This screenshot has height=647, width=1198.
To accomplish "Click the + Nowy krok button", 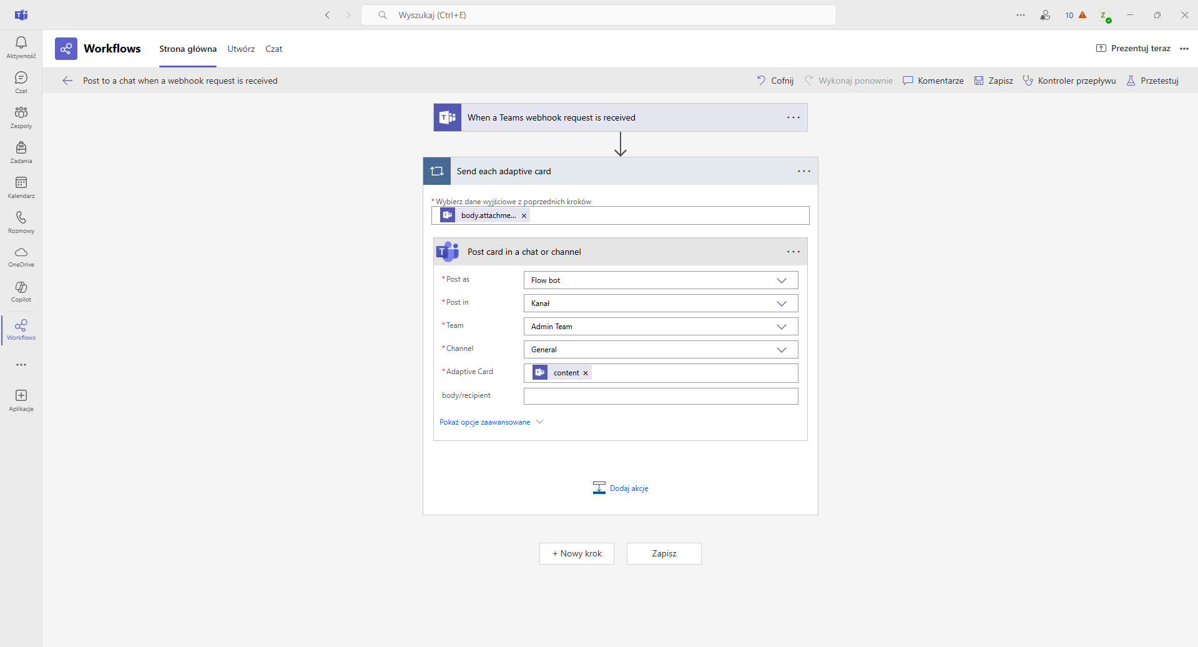I will (576, 553).
